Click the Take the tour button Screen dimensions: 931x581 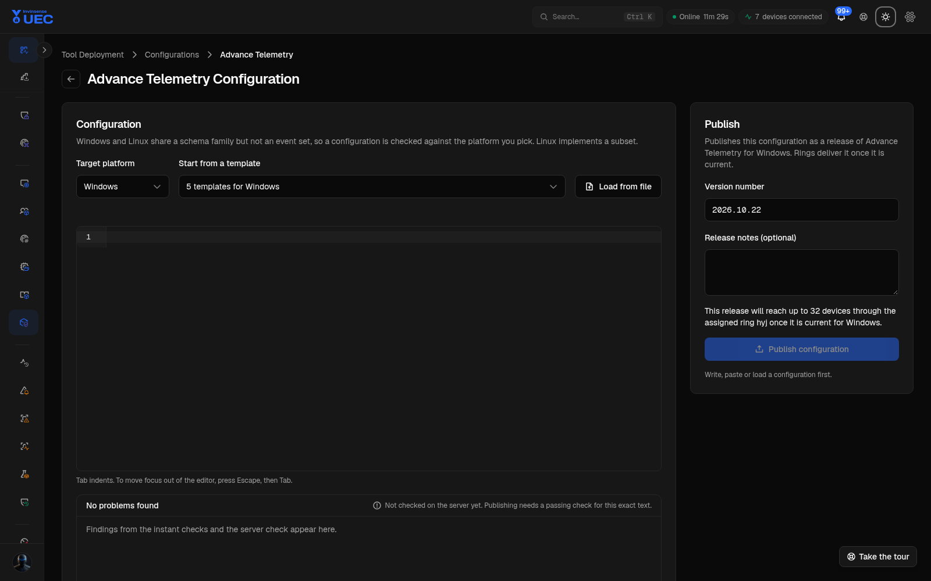(878, 557)
